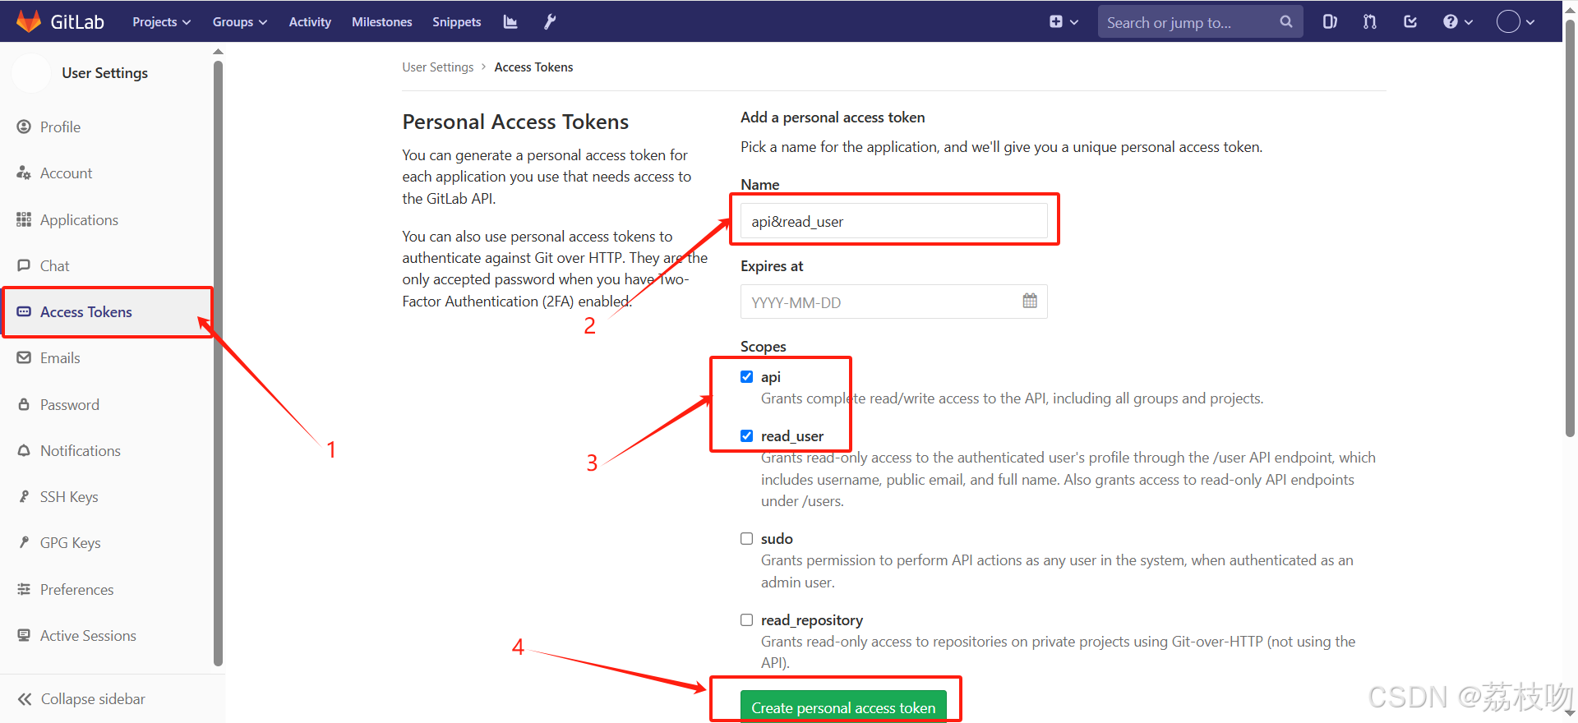The height and width of the screenshot is (723, 1578).
Task: Open Snippets in the top navigation
Action: point(457,22)
